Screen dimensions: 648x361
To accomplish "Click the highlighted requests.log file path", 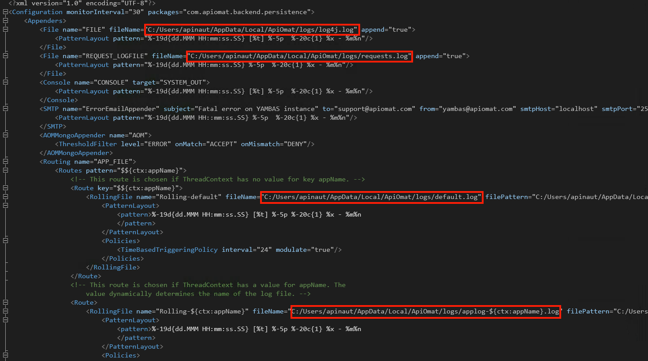I will 299,56.
